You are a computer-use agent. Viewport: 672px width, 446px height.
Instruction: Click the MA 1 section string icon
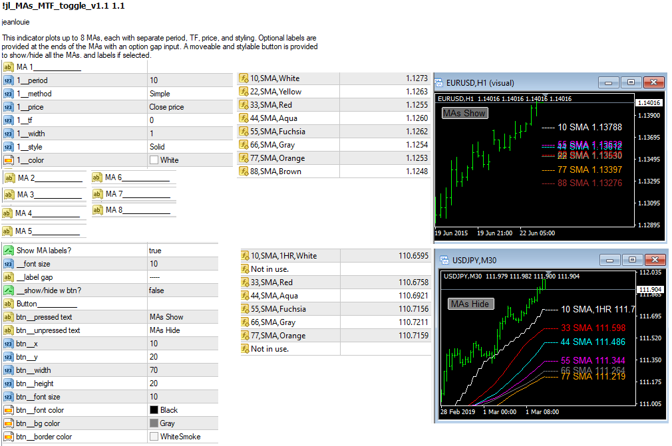click(x=8, y=67)
